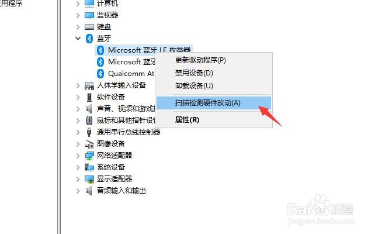This screenshot has width=375, height=234.
Task: Click the monitor icon beside 监视器
Action: [89, 15]
